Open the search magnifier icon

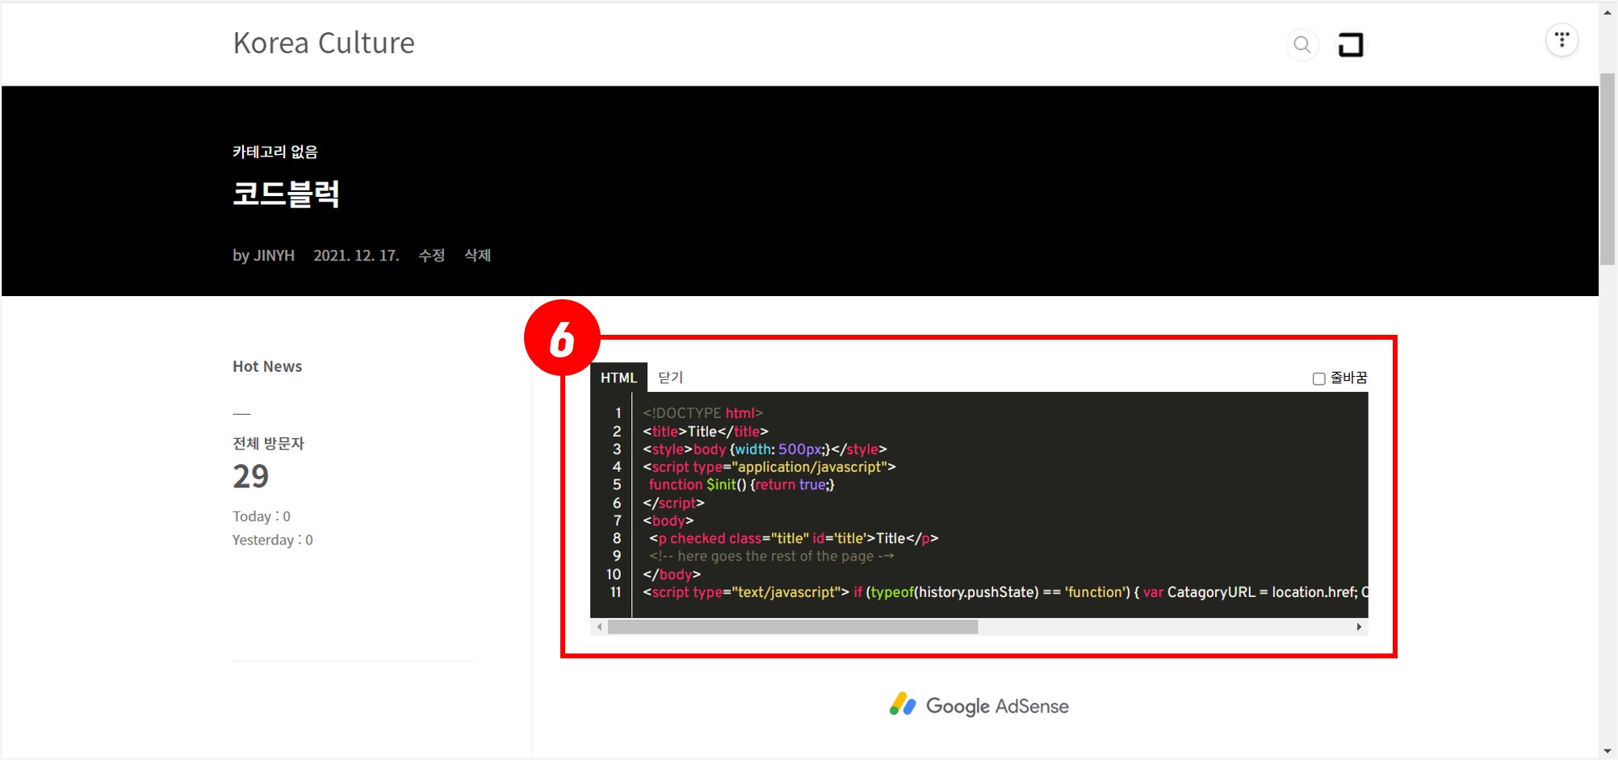[x=1302, y=44]
